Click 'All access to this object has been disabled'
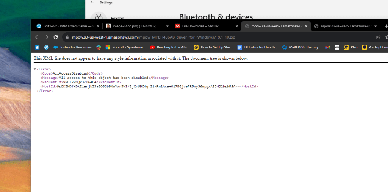This screenshot has height=192, width=388. [104, 78]
